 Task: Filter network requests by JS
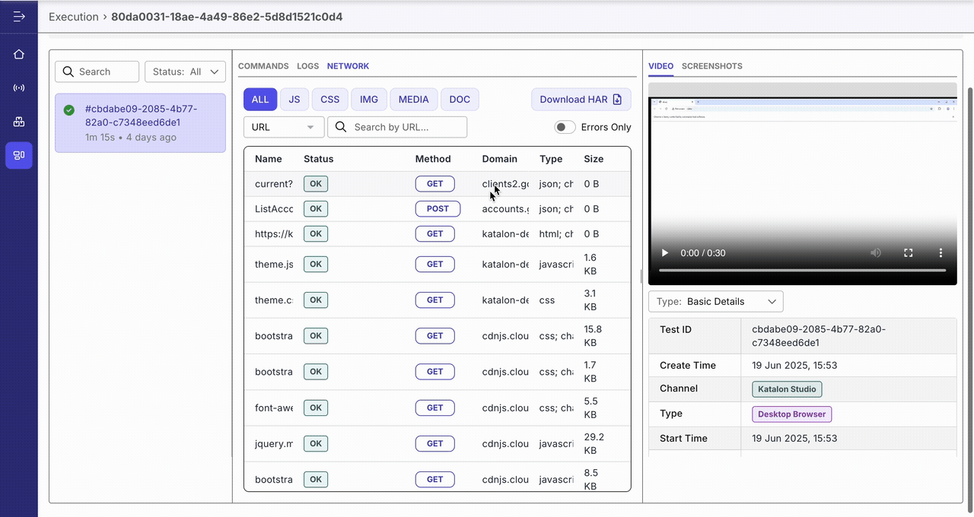(x=294, y=100)
